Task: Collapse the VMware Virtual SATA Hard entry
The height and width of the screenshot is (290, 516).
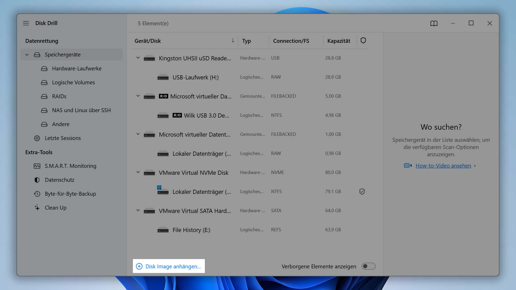Action: tap(138, 211)
